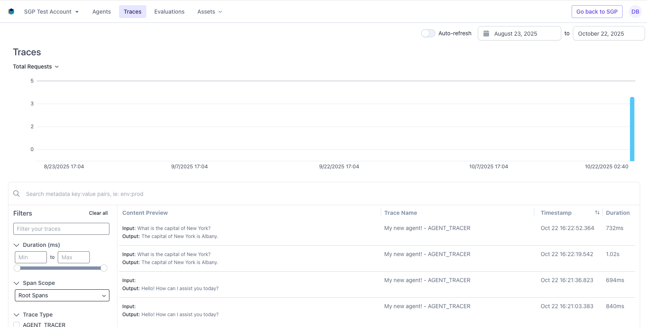Switch to the Evaluations tab
647x327 pixels.
[169, 12]
